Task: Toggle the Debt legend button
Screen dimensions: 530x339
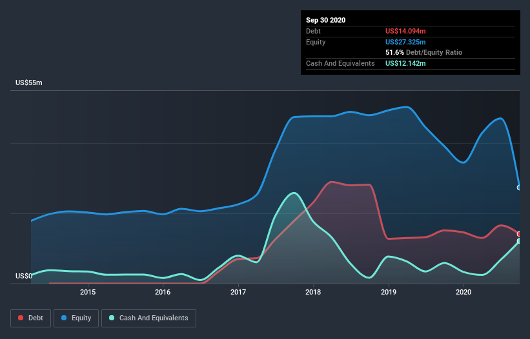Action: point(30,318)
